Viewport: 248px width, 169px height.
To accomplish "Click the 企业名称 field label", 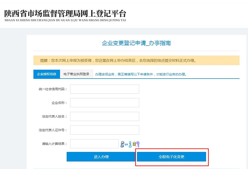I will pos(59,103).
